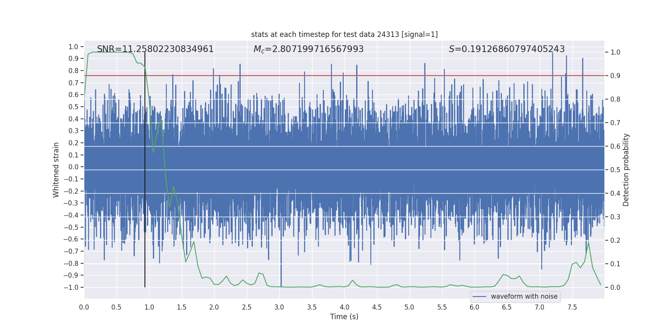Click the −0.3 strain tick label
The image size is (672, 336).
tap(71, 203)
